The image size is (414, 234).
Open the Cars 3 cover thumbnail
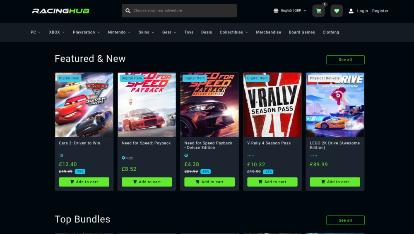pos(84,105)
